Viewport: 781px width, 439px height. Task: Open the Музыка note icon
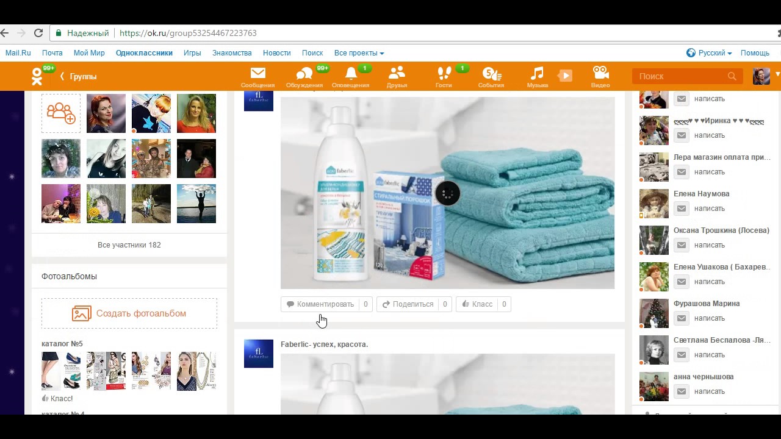point(537,74)
